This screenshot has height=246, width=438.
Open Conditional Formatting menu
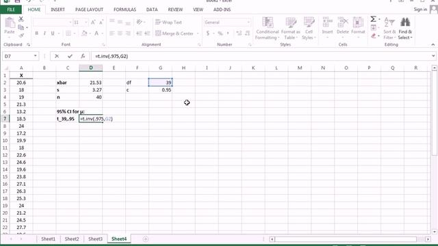(x=268, y=29)
